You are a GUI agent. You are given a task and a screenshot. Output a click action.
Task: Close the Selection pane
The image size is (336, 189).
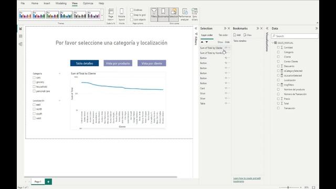click(x=229, y=28)
